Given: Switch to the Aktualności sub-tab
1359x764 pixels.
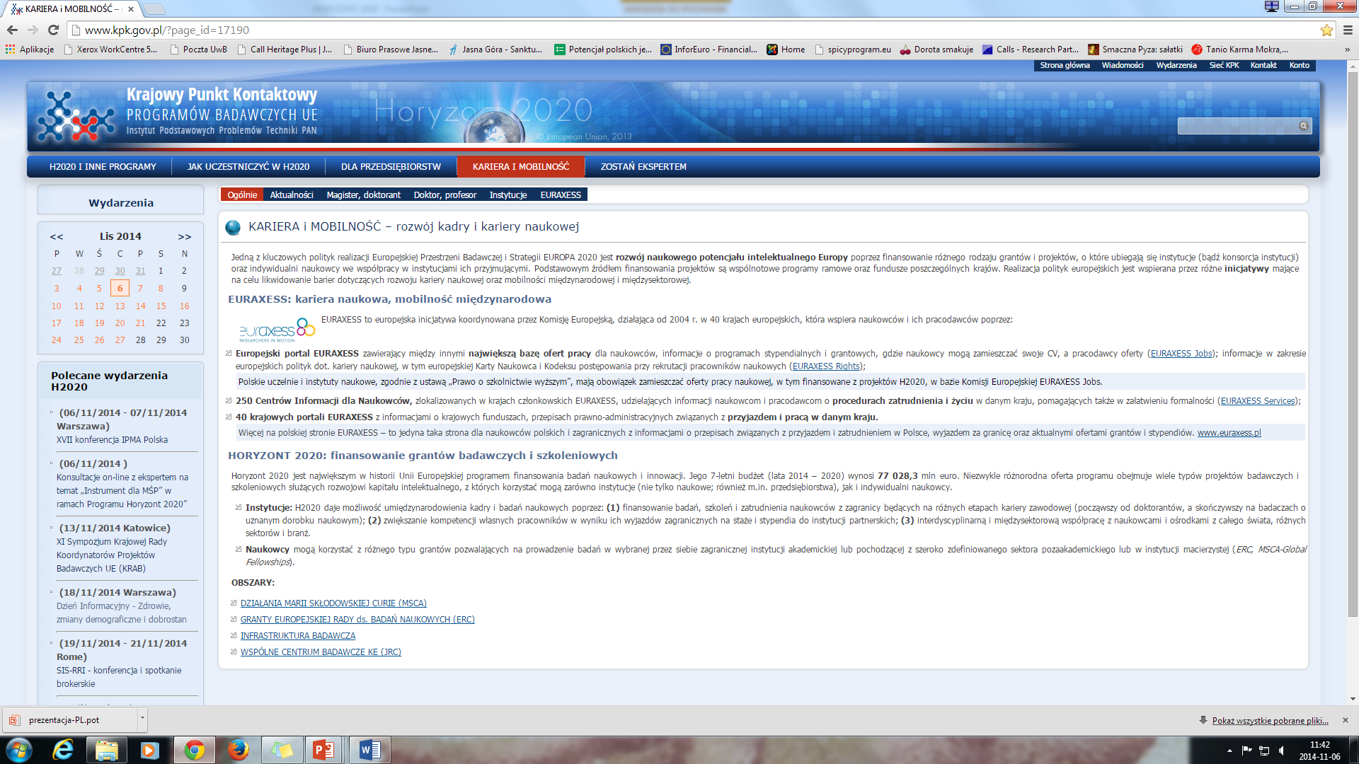Looking at the screenshot, I should coord(292,195).
